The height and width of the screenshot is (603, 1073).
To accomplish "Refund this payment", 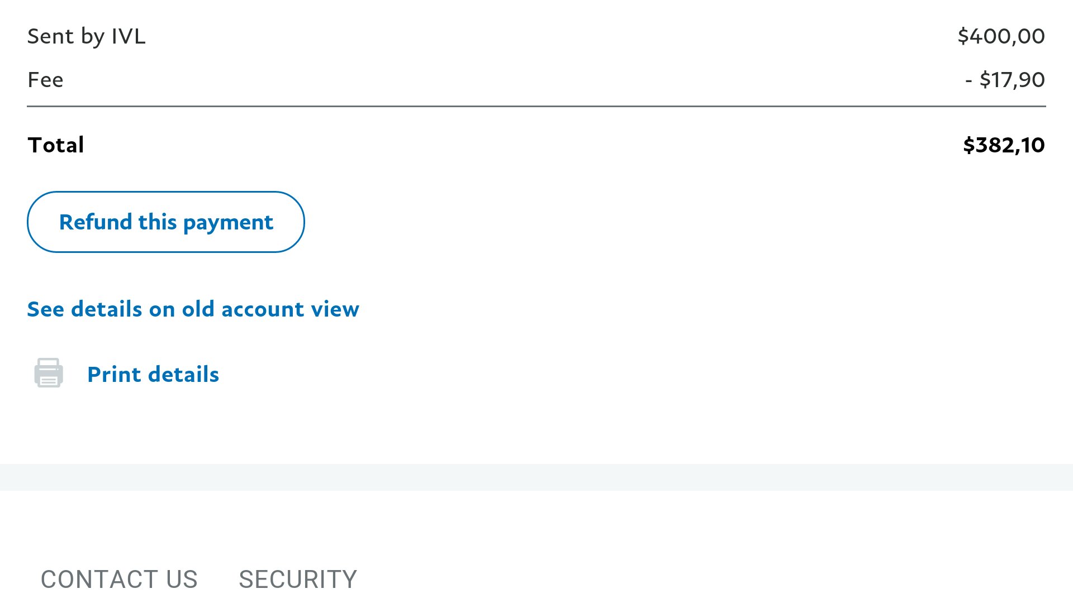I will pos(166,222).
